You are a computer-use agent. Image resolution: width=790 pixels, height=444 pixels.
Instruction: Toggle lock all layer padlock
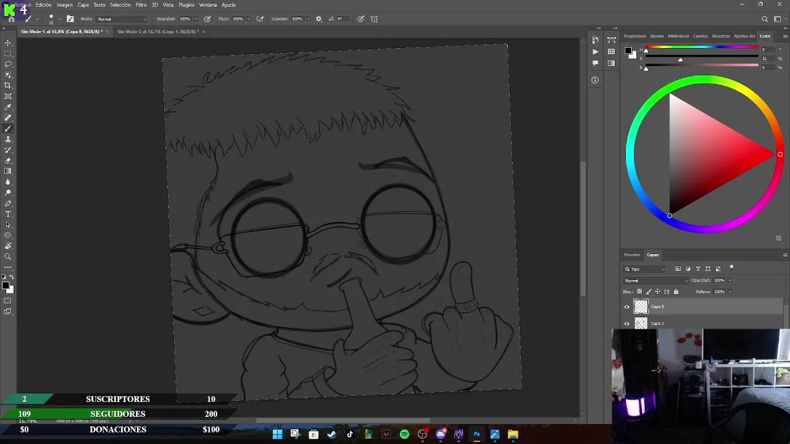tap(676, 292)
